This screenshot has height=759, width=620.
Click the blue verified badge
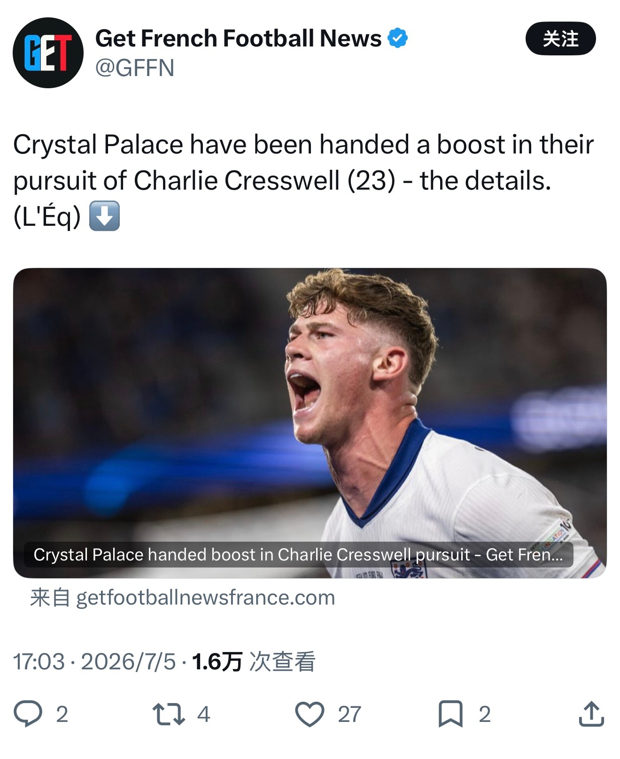click(397, 38)
